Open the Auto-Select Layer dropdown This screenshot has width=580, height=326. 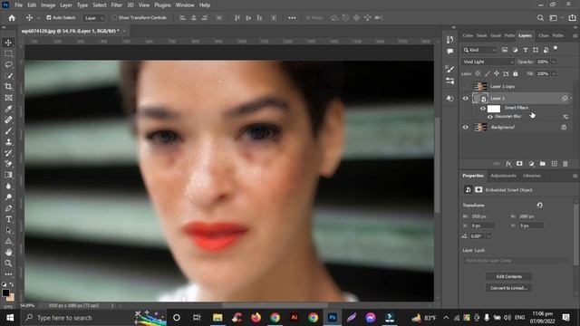(93, 18)
